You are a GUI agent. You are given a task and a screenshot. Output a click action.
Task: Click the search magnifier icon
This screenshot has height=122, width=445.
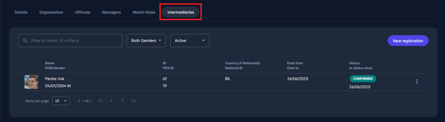coord(25,41)
